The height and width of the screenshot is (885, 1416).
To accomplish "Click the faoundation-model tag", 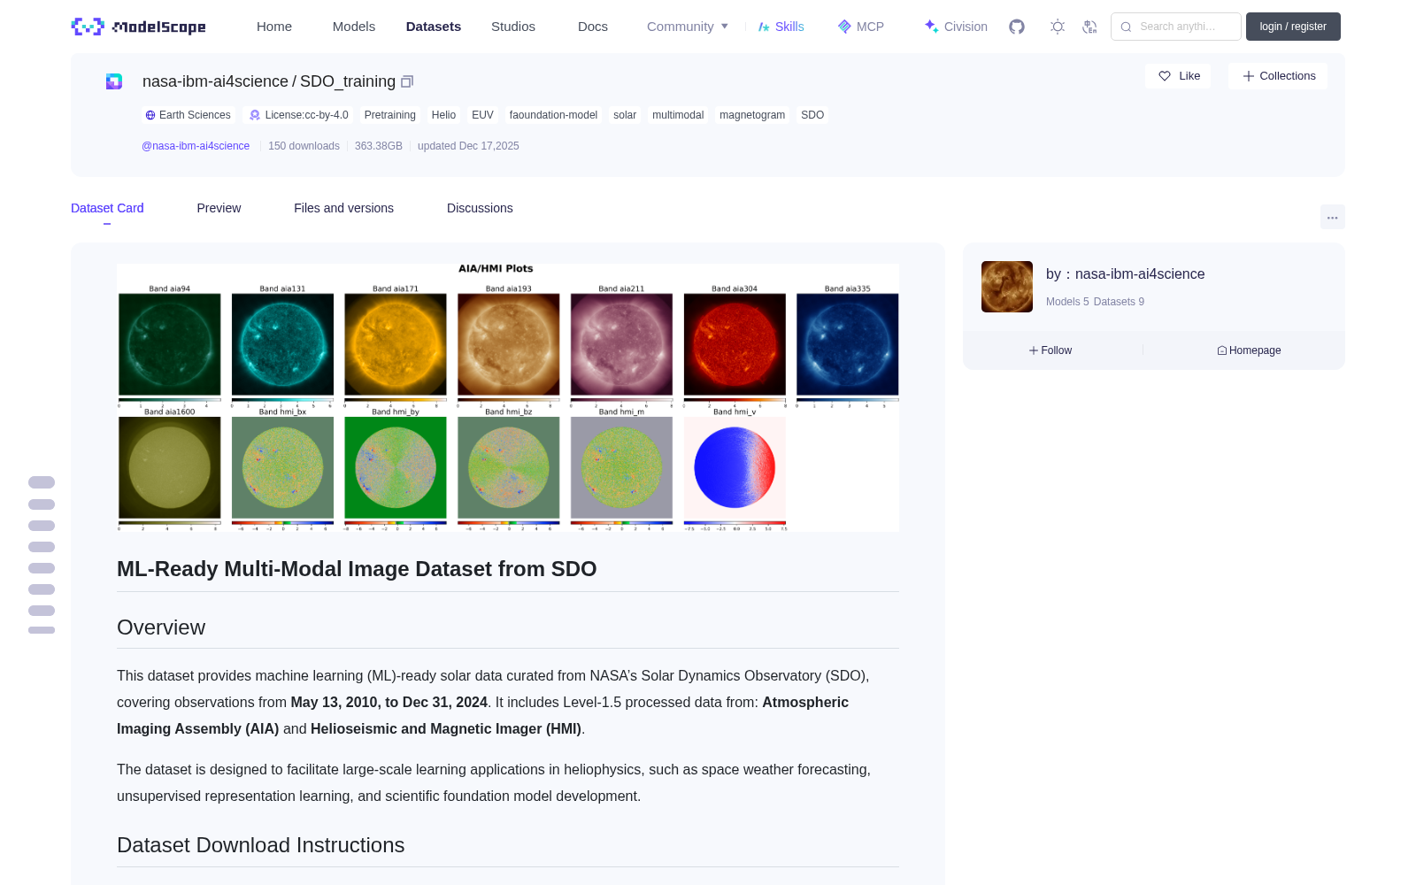I will point(553,115).
